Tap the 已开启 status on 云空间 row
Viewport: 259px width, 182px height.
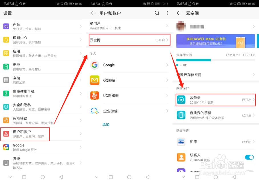pos(160,40)
